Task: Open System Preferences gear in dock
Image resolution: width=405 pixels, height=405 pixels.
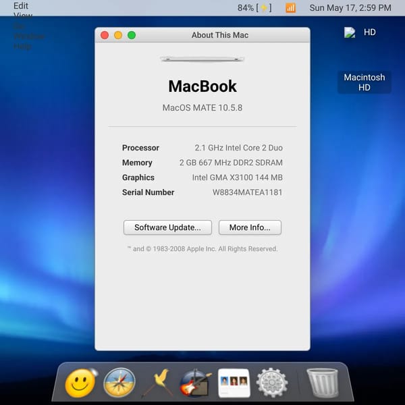Action: coord(272,383)
